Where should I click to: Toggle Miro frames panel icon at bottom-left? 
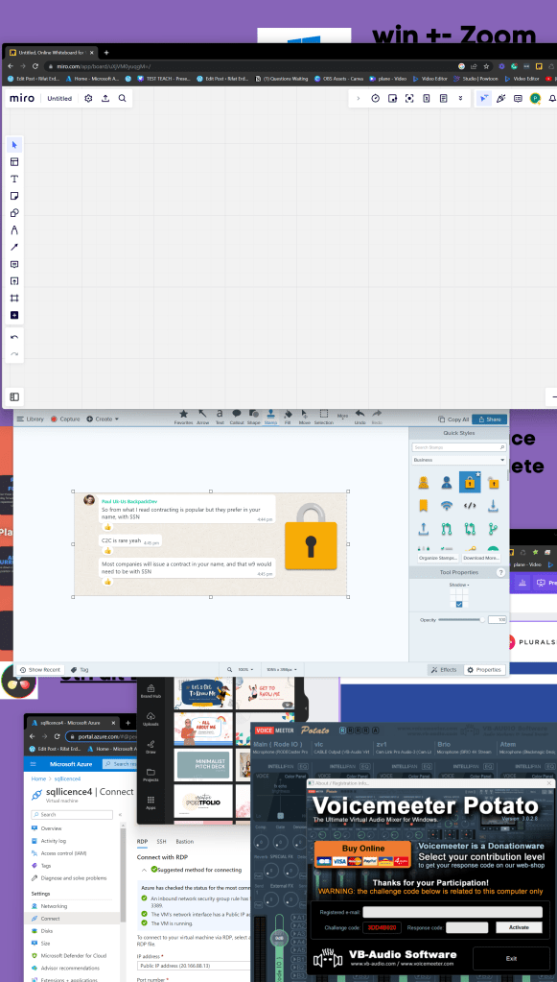[14, 396]
